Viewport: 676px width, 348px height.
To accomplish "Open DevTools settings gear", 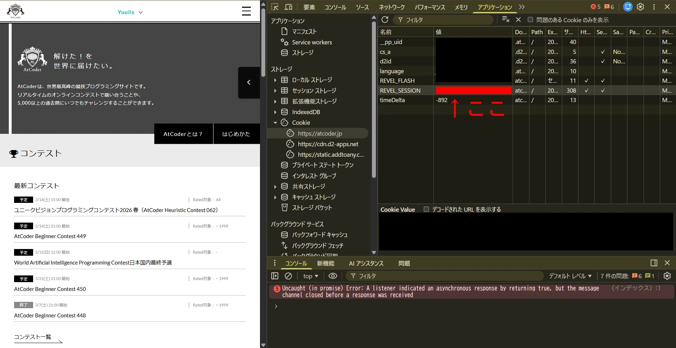I will tap(640, 7).
